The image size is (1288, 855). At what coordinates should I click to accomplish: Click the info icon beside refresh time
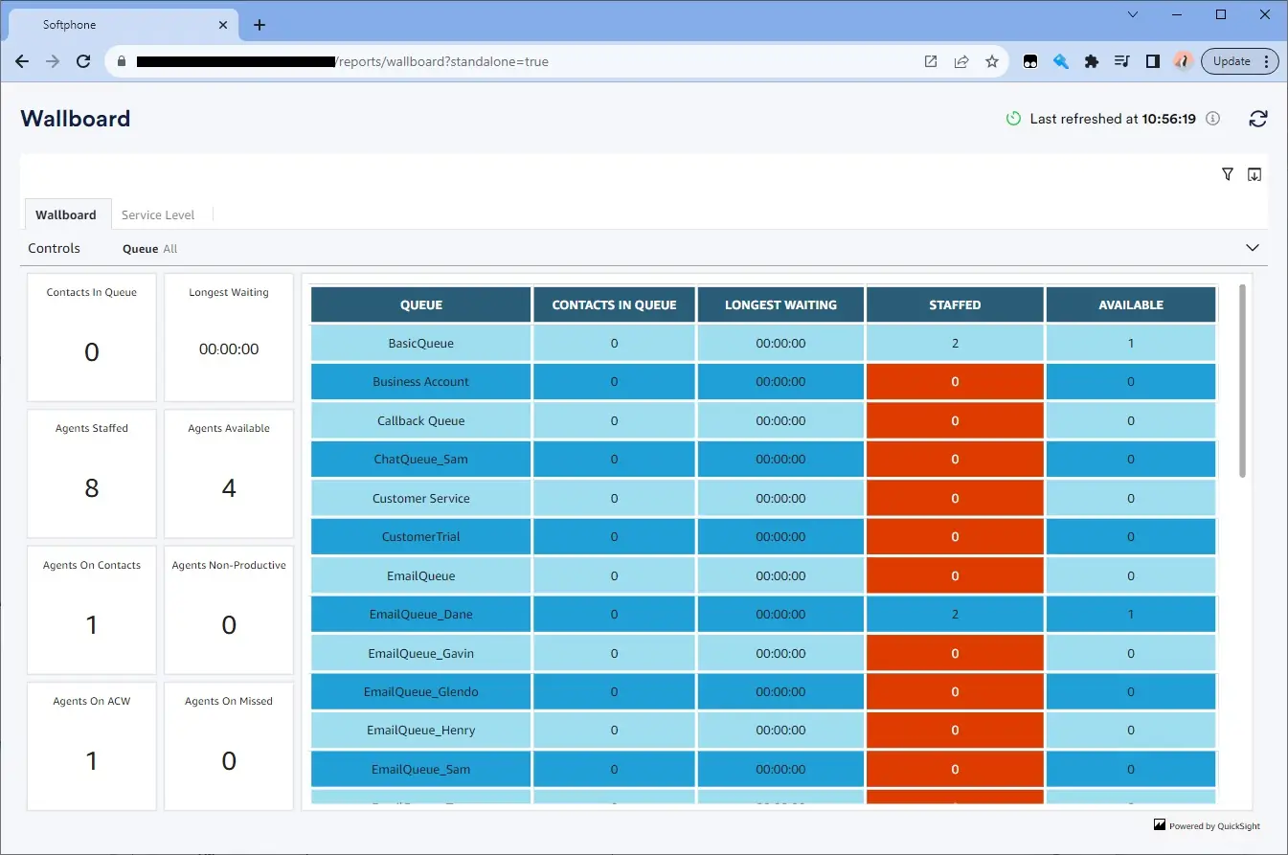(1212, 119)
